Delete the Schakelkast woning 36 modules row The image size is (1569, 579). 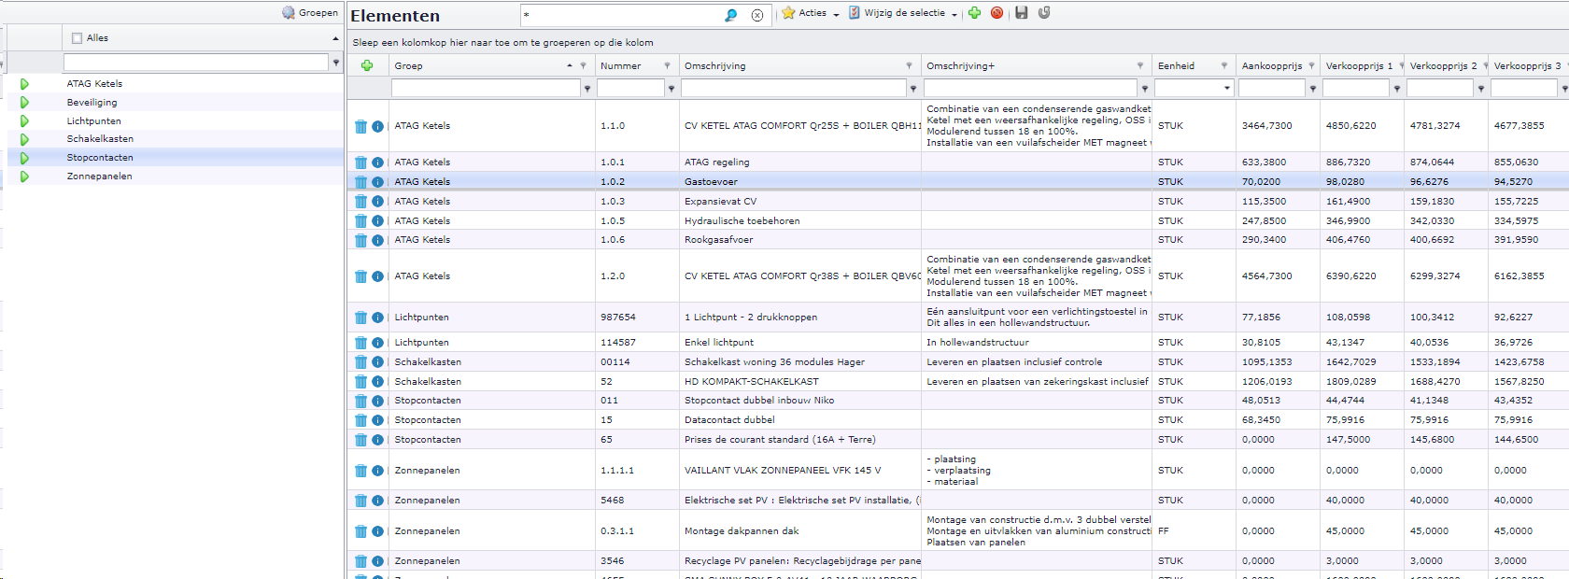360,362
